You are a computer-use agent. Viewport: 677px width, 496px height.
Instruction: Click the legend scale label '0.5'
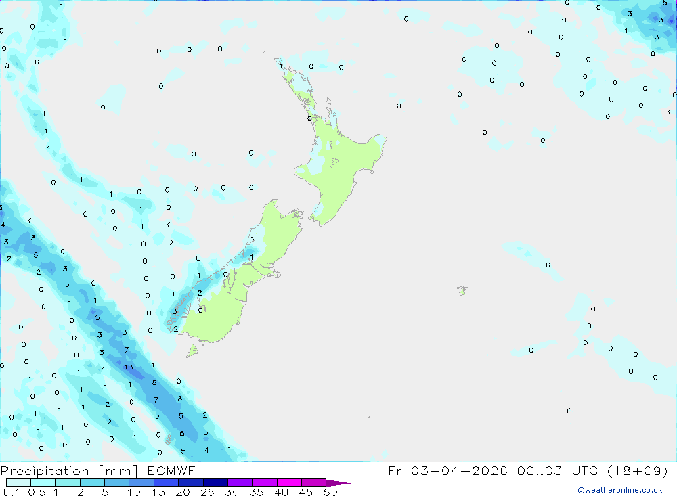click(37, 492)
